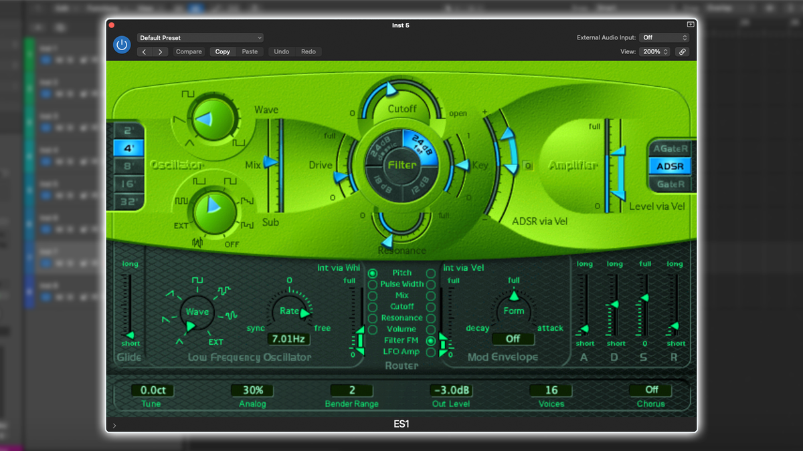Switch the amplifier envelope to AGateR
The image size is (803, 451).
pos(670,150)
